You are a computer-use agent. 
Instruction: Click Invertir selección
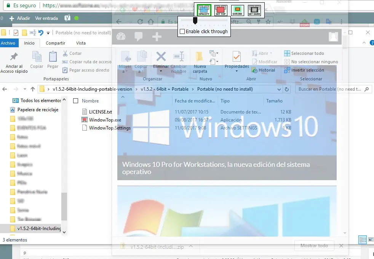click(304, 70)
